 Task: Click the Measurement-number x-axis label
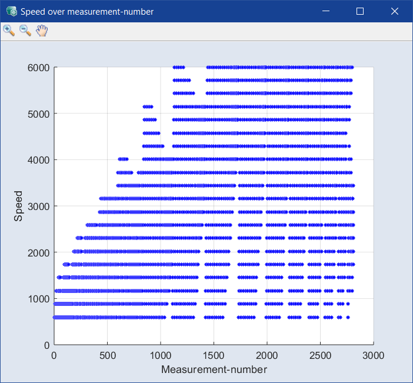click(x=214, y=369)
